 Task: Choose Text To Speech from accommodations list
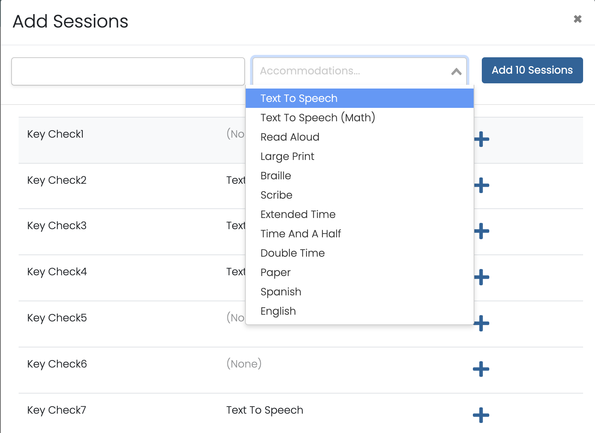(299, 98)
